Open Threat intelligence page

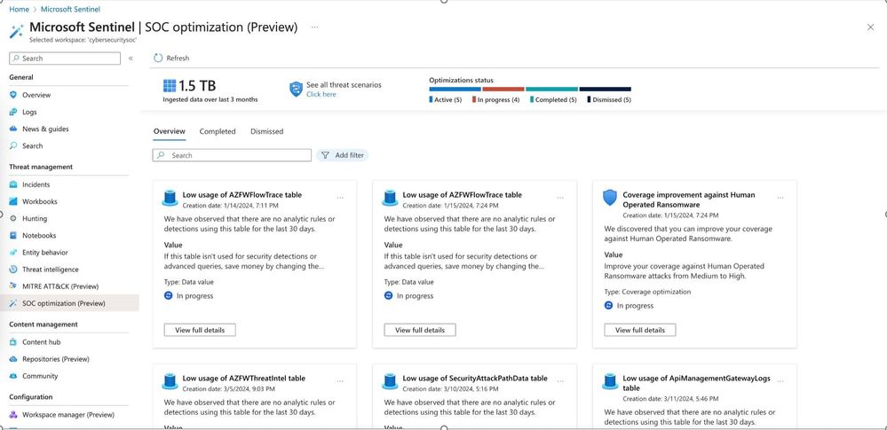click(51, 270)
